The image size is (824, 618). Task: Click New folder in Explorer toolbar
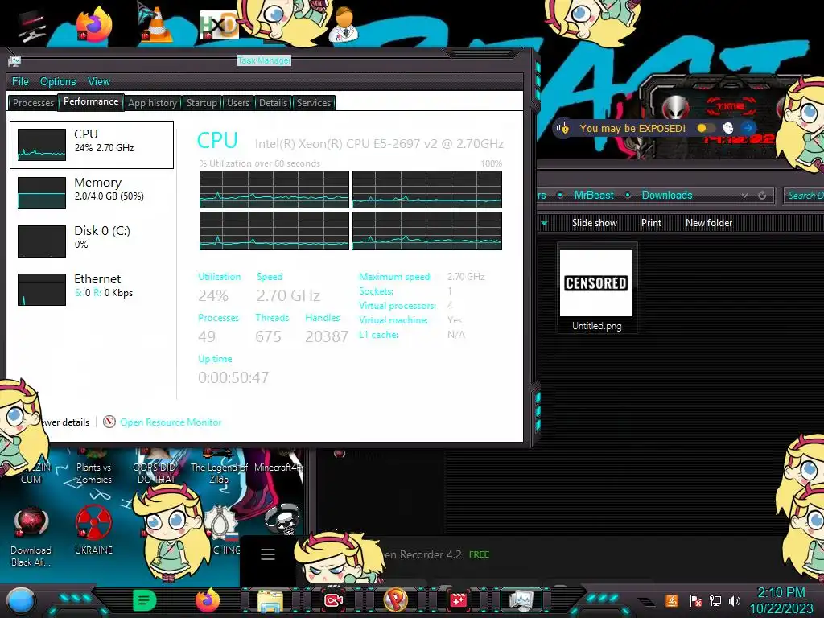[709, 223]
